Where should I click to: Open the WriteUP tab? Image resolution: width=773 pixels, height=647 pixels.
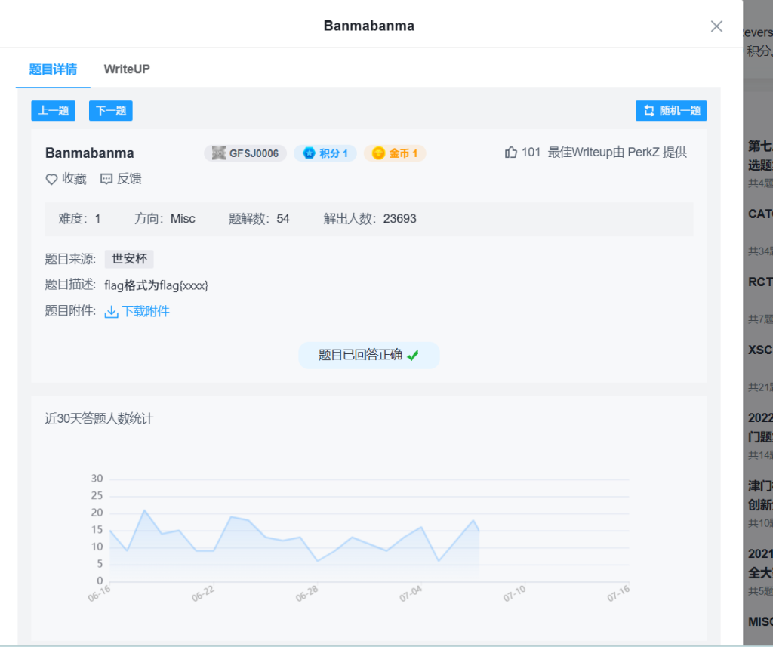[127, 69]
